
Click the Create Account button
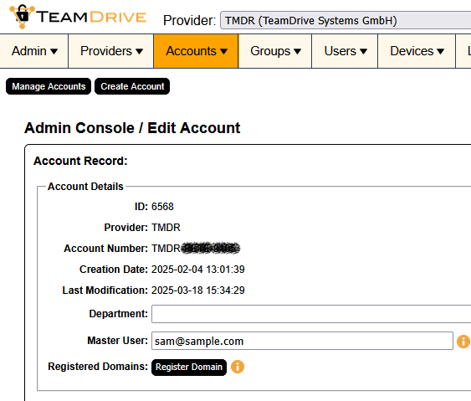click(132, 86)
